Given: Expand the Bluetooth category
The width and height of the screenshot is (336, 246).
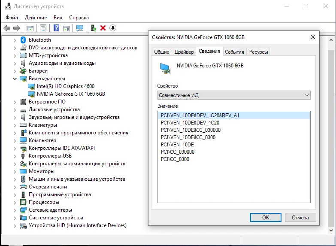Looking at the screenshot, I should click(15, 40).
